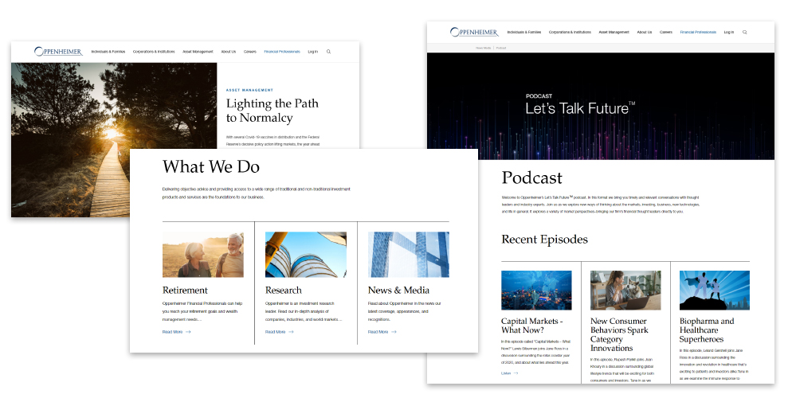Click the Covid-19 vaccines summary paragraph
Image resolution: width=792 pixels, height=398 pixels.
coord(272,141)
